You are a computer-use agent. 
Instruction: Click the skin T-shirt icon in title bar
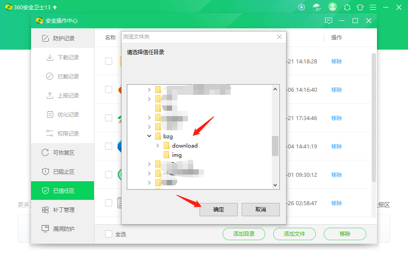pyautogui.click(x=360, y=7)
